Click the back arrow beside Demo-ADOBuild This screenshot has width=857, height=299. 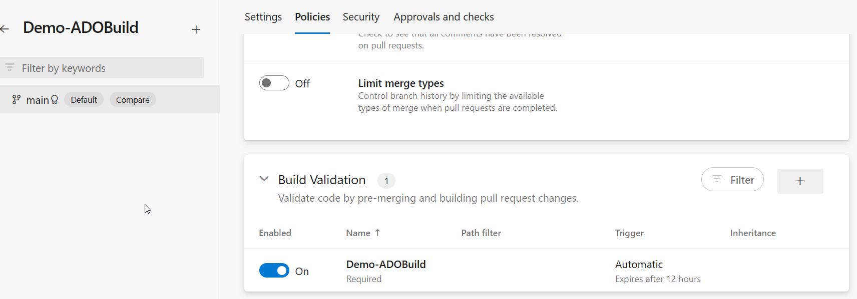pyautogui.click(x=5, y=29)
